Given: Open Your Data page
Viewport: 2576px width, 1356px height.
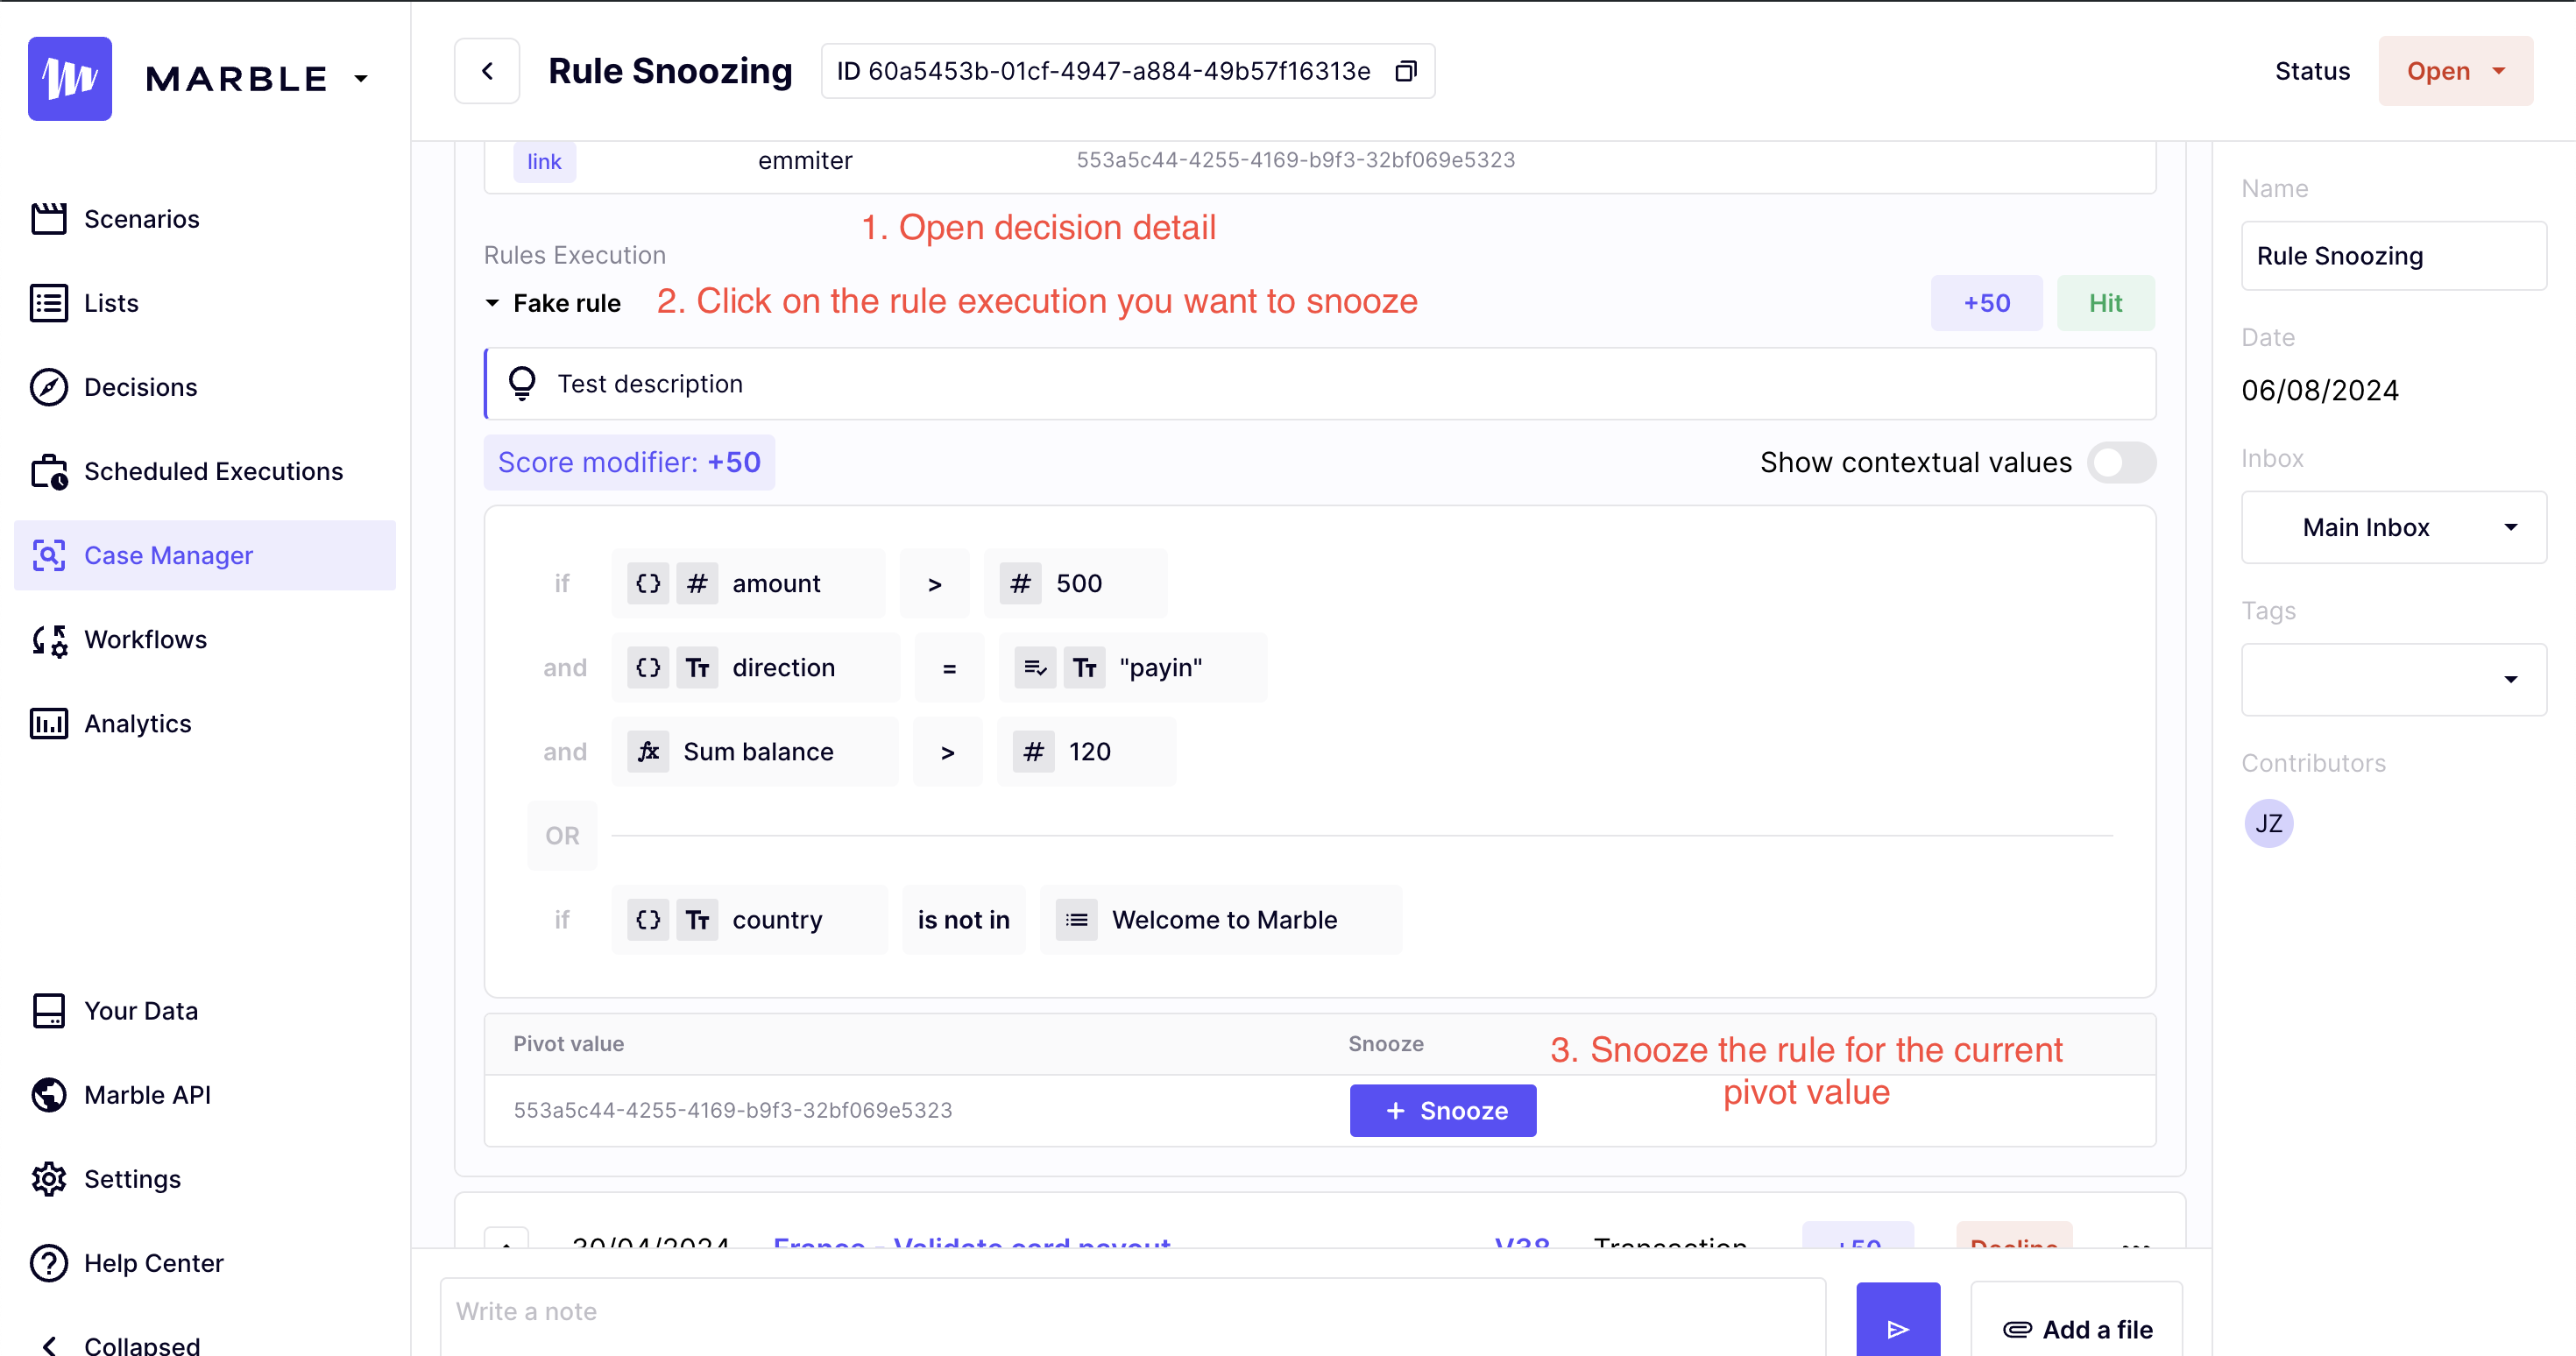Looking at the screenshot, I should pyautogui.click(x=204, y=1011).
